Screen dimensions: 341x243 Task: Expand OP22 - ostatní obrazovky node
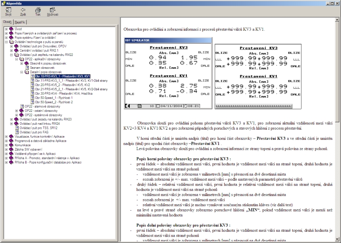(x=17, y=111)
